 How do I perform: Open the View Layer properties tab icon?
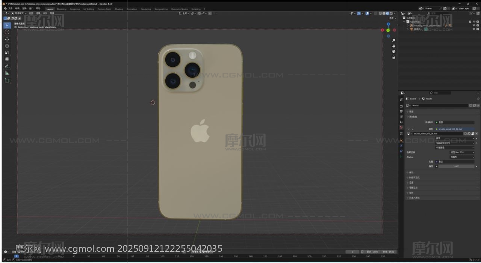coord(401,117)
